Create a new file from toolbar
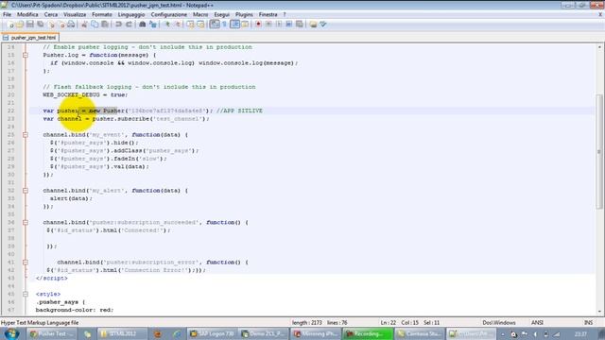The height and width of the screenshot is (340, 605). tap(10, 25)
